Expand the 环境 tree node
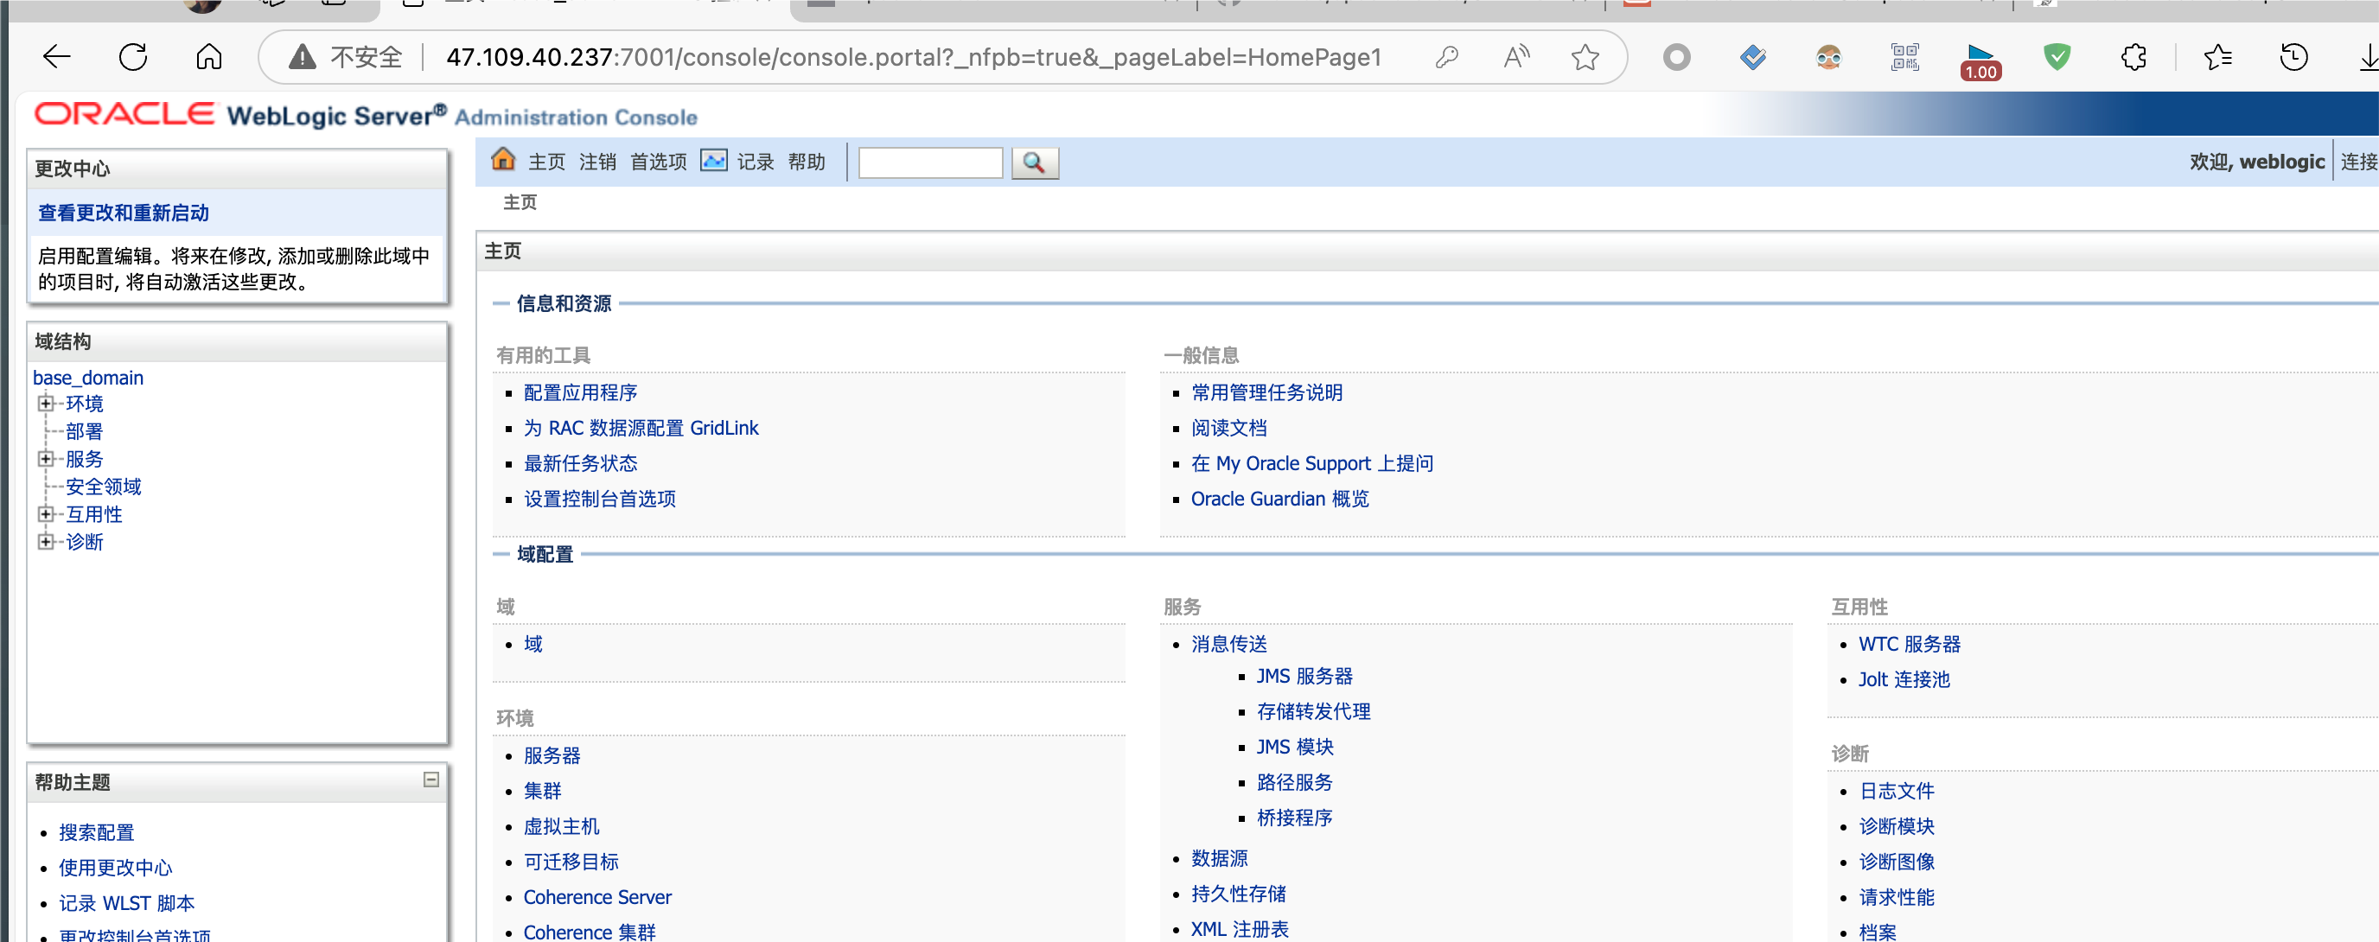Image resolution: width=2379 pixels, height=942 pixels. 45,404
